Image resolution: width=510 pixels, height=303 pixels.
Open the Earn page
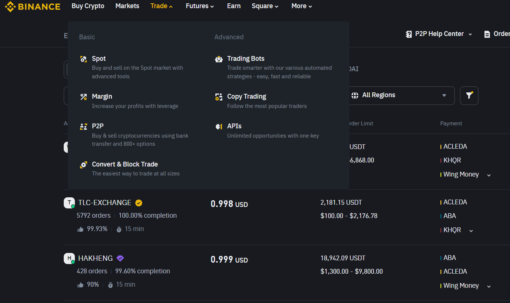(x=234, y=6)
